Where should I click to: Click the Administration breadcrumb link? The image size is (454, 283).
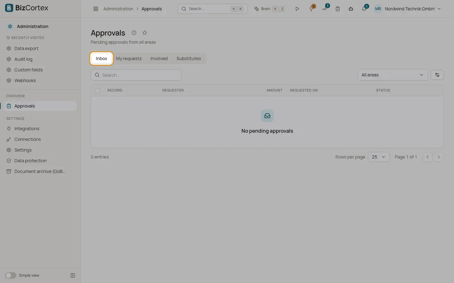[x=118, y=9]
